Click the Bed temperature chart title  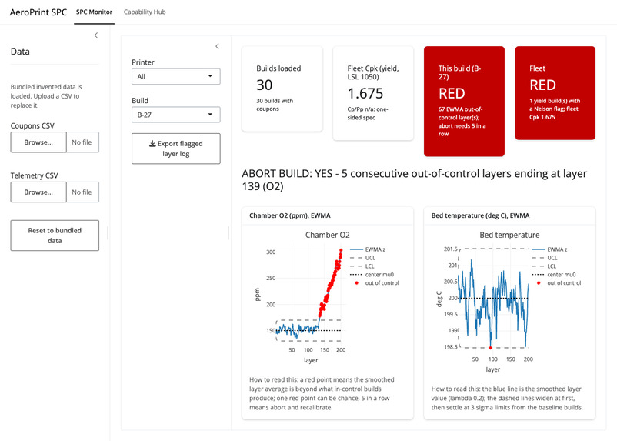(x=509, y=235)
